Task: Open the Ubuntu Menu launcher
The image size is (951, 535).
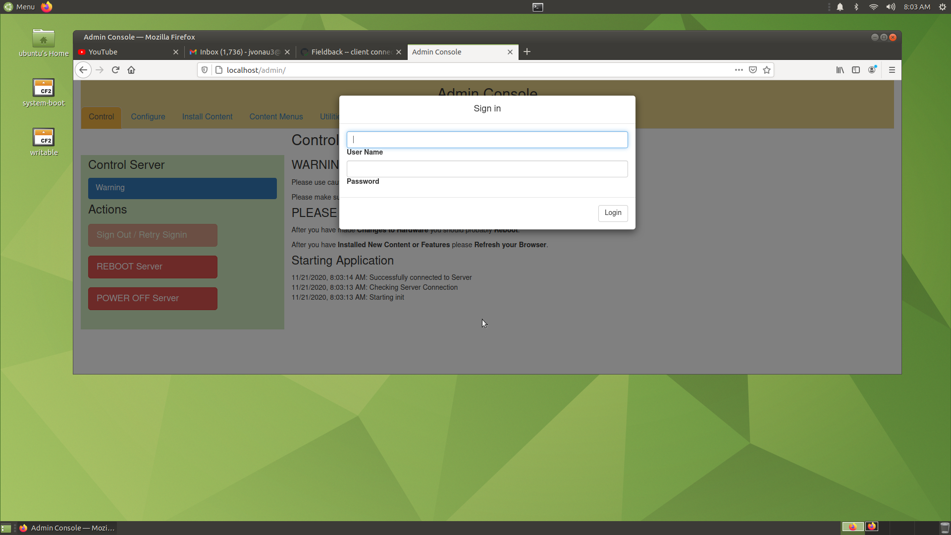Action: [x=20, y=7]
